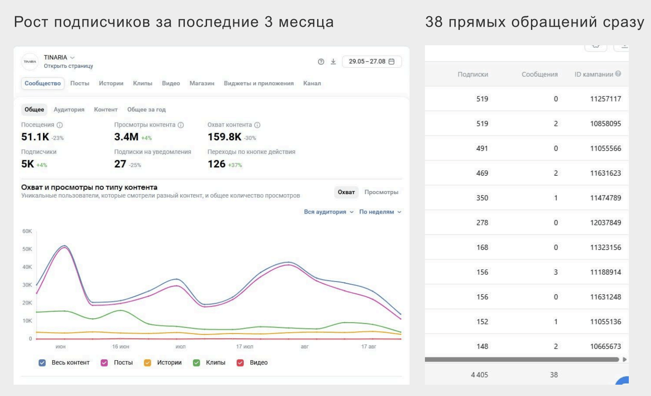This screenshot has height=396, width=651.
Task: Switch to the Видео tab in the top menu
Action: [171, 83]
